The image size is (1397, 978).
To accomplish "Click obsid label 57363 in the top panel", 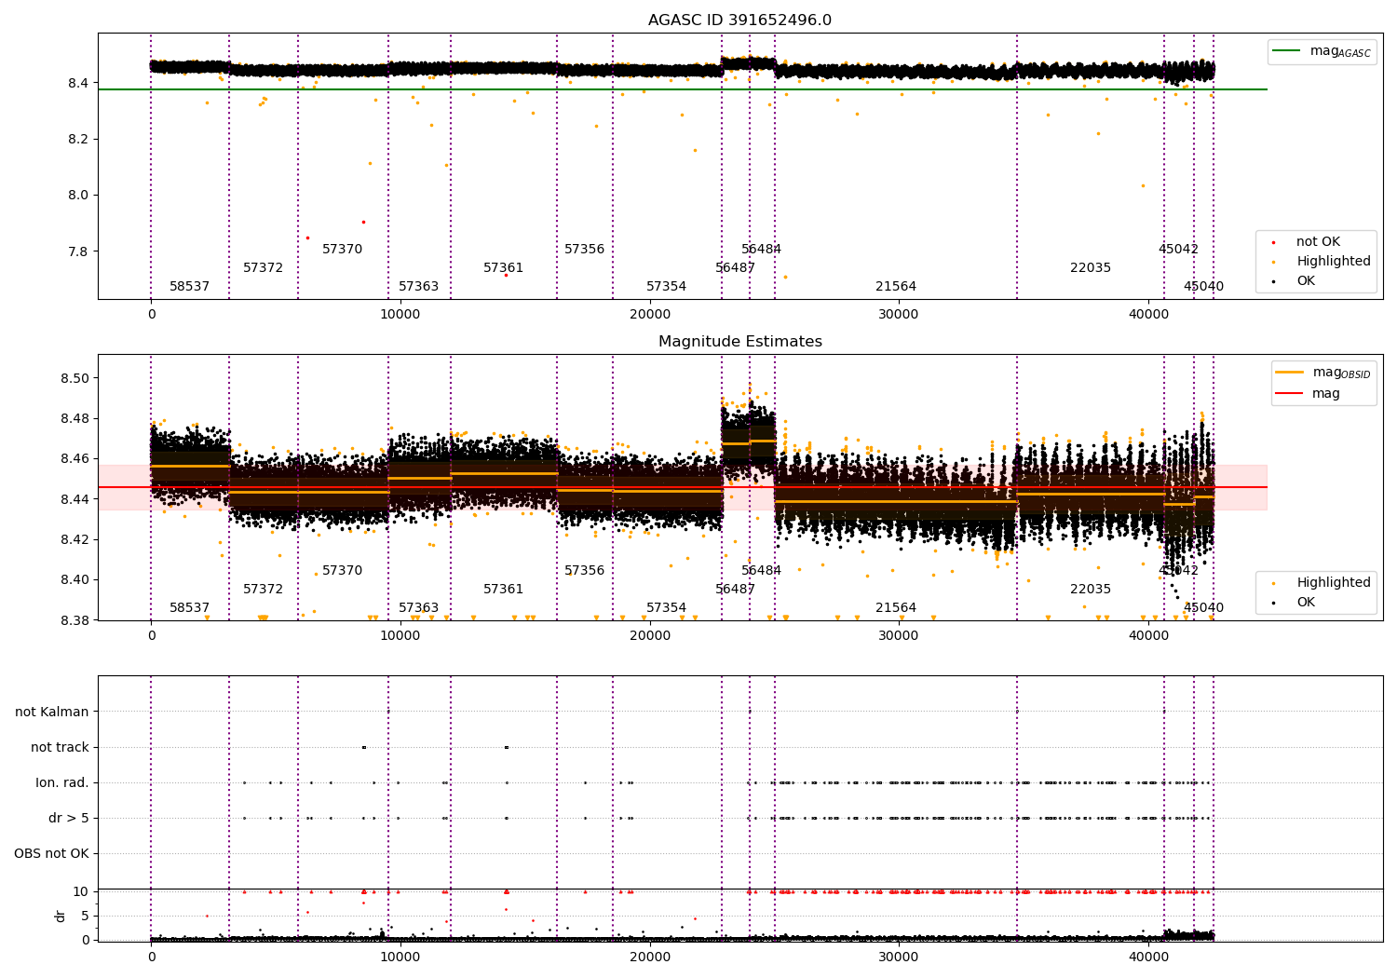I will pyautogui.click(x=418, y=287).
